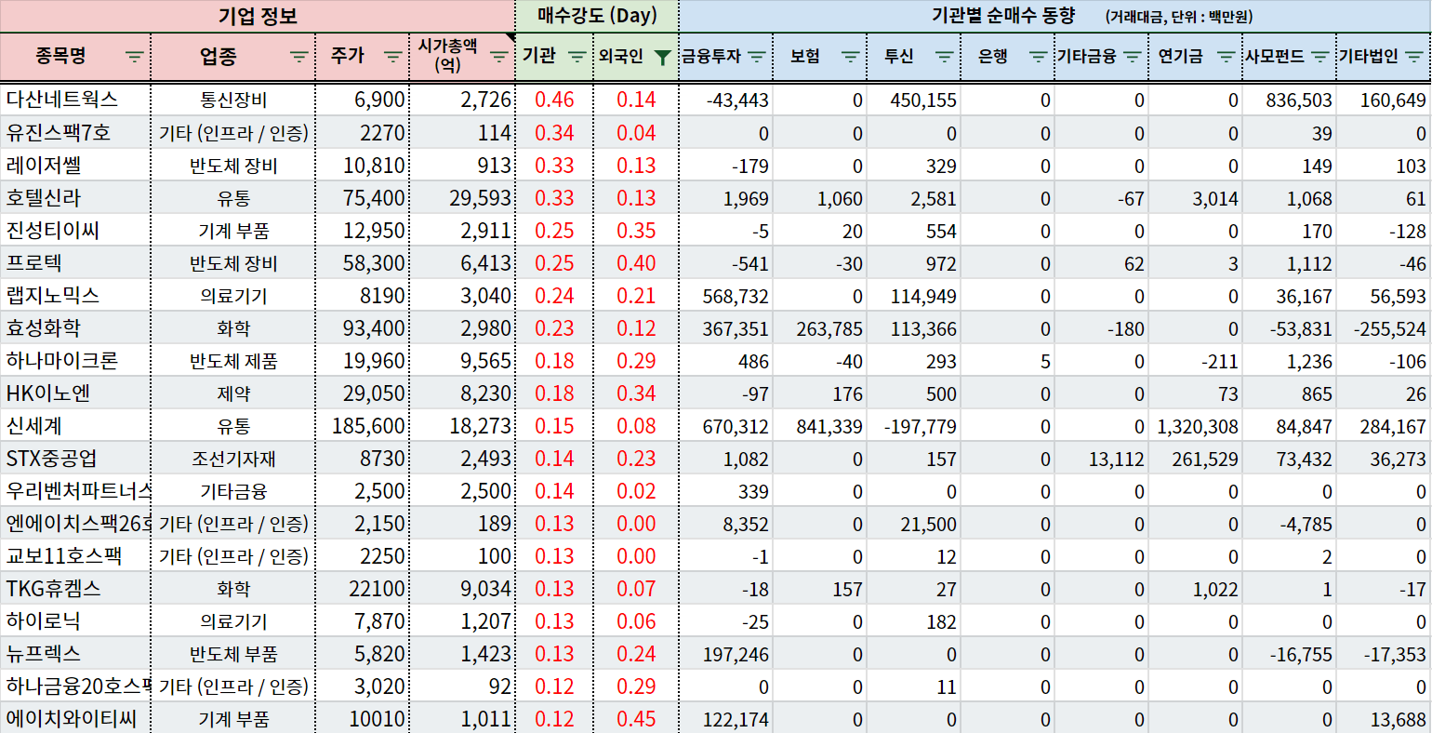Select 연기금 value 3,014
Viewport: 1432px width, 733px height.
coord(1195,198)
